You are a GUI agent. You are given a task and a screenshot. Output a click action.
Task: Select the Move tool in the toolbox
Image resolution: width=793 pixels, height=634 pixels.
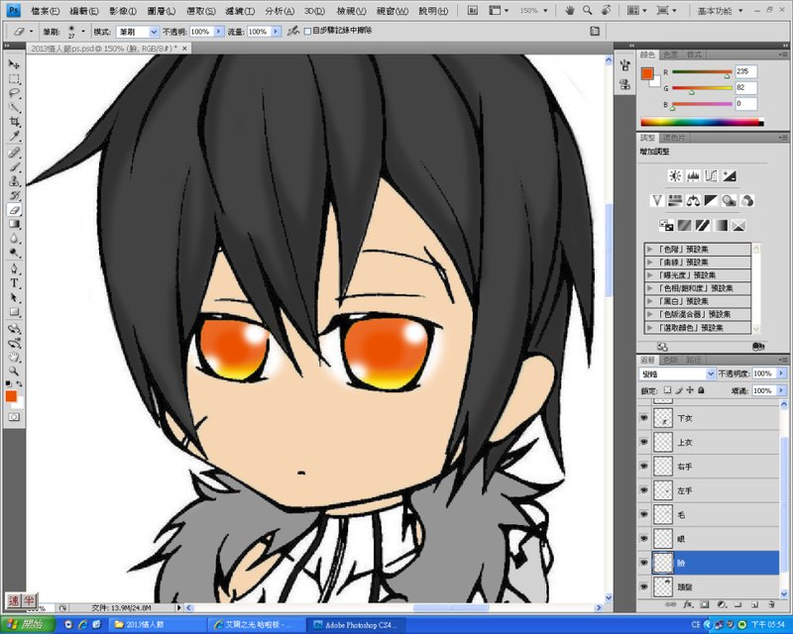tap(14, 64)
